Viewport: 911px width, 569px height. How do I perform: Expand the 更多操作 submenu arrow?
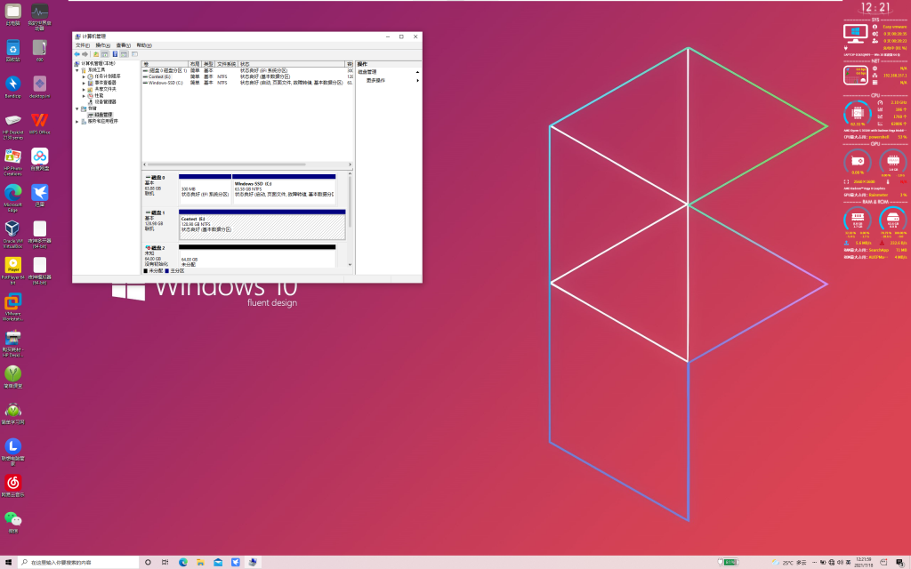(417, 81)
